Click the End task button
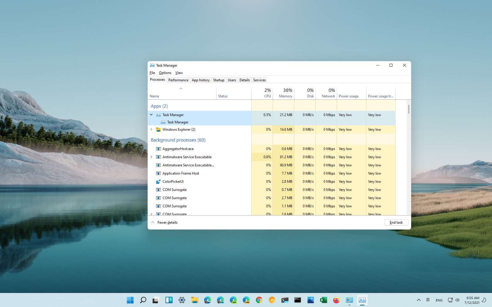 [x=396, y=222]
